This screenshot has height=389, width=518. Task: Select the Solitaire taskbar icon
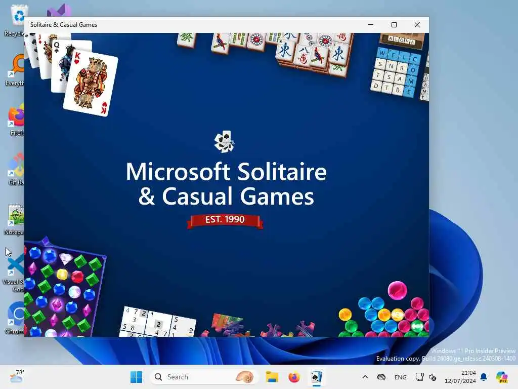coord(316,377)
